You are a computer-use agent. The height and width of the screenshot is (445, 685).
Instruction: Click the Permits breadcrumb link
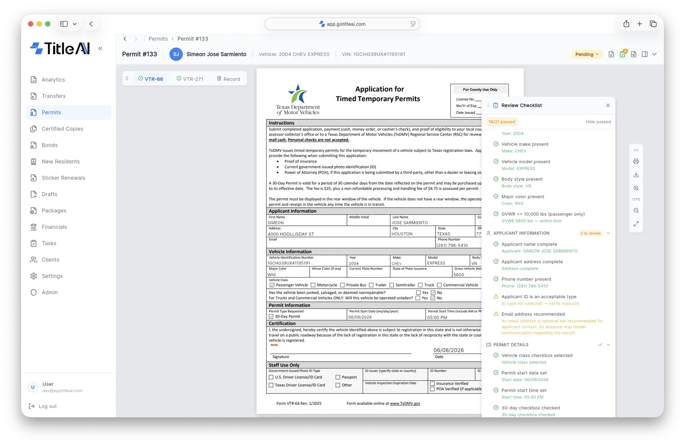(158, 39)
